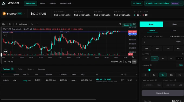
Task: Click the Liq. column info icon
Action: pos(125,74)
